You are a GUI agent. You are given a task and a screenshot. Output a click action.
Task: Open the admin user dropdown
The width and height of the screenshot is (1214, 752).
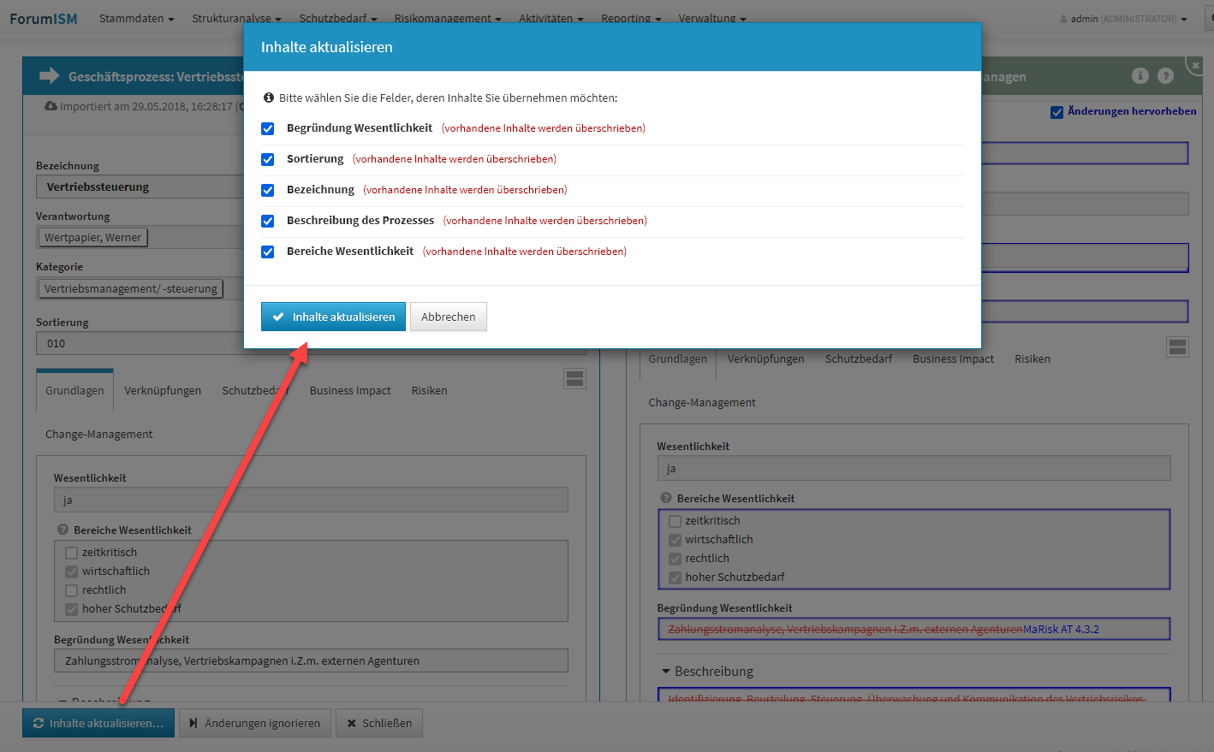pos(1123,19)
